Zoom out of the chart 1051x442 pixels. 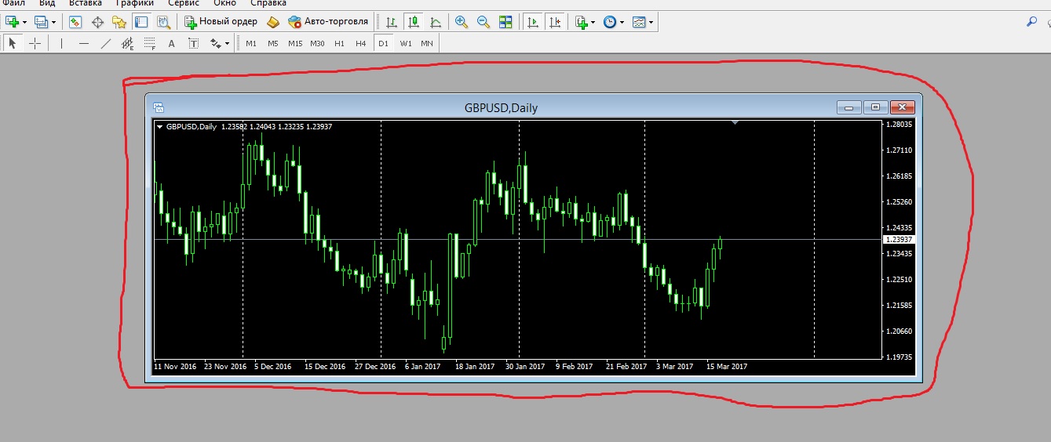[484, 22]
